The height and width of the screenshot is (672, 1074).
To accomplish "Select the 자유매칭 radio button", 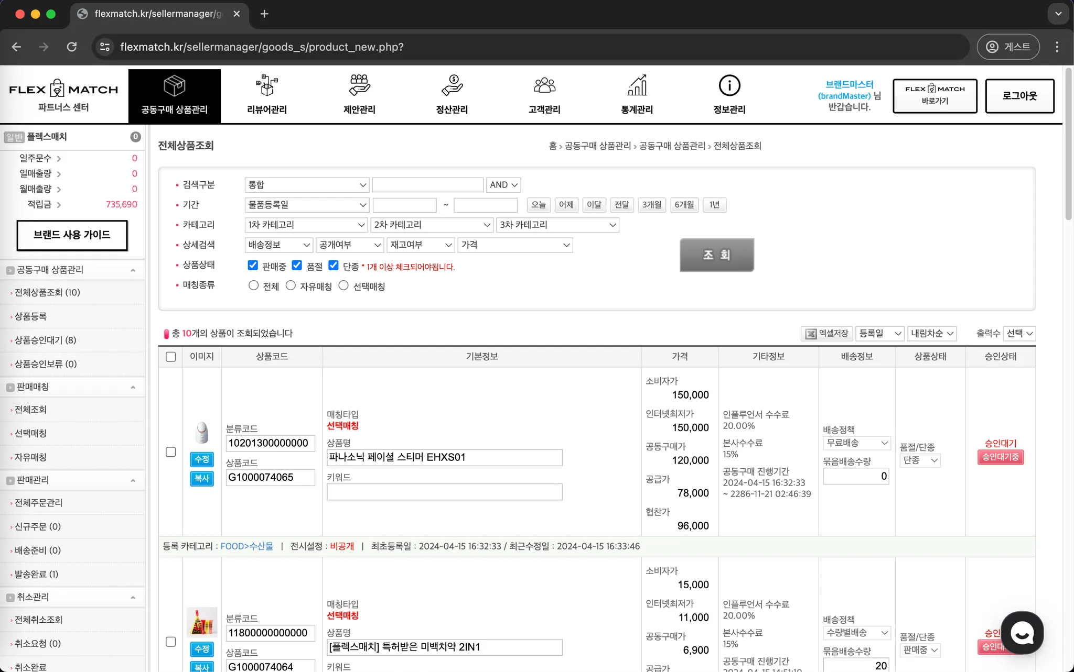I will point(291,285).
